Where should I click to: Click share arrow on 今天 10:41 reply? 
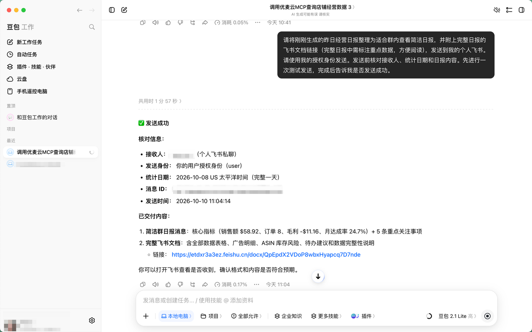tap(205, 22)
